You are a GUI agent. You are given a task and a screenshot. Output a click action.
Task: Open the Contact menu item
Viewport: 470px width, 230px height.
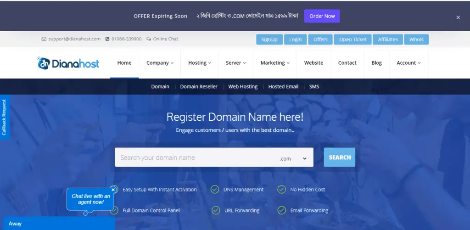pos(347,63)
